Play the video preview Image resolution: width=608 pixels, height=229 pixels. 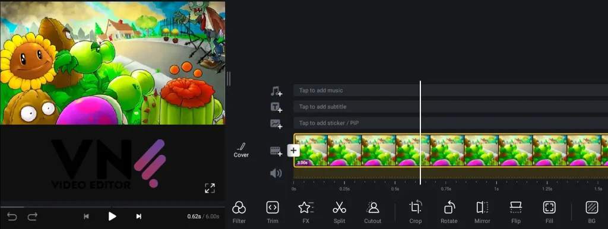pos(112,216)
